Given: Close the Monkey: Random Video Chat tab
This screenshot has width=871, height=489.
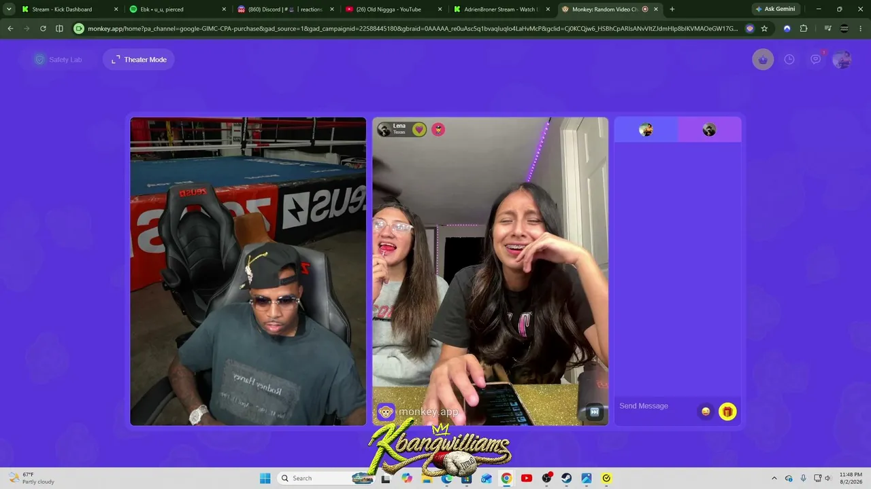Looking at the screenshot, I should (655, 10).
